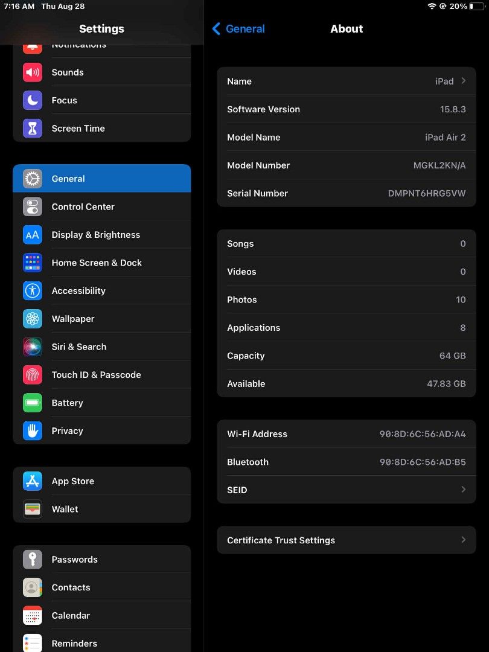This screenshot has width=489, height=652.
Task: Tap the About page title
Action: point(347,29)
